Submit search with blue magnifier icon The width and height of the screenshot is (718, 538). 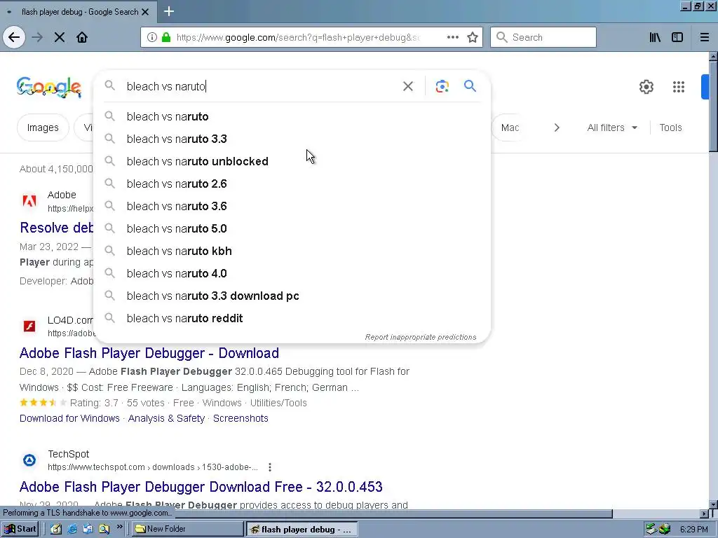pyautogui.click(x=470, y=86)
